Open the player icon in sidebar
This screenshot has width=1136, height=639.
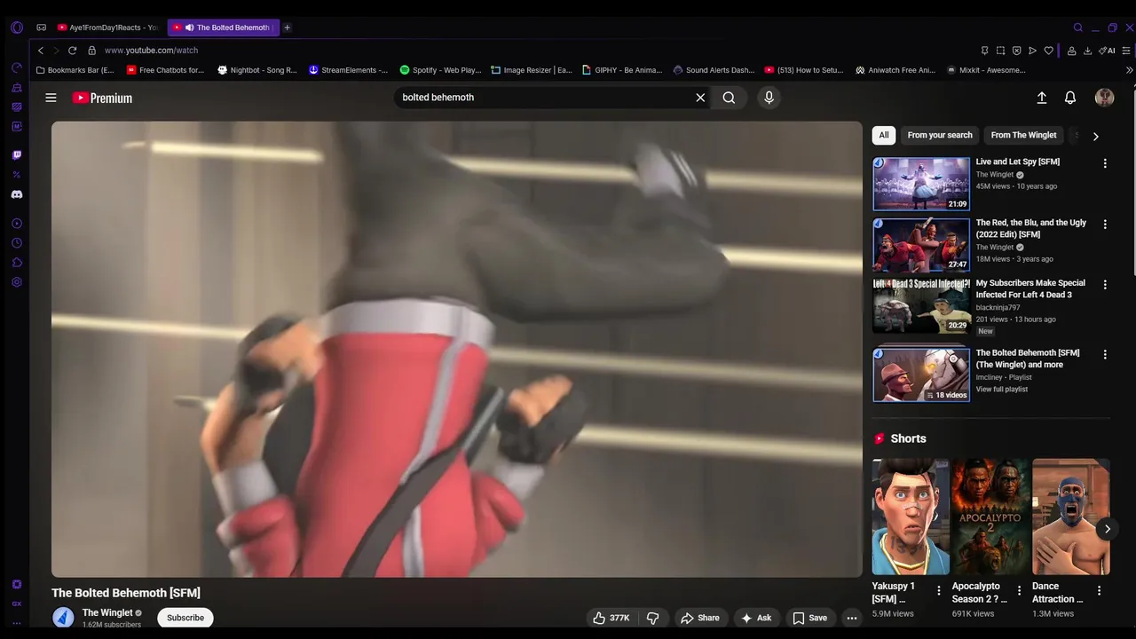click(17, 224)
